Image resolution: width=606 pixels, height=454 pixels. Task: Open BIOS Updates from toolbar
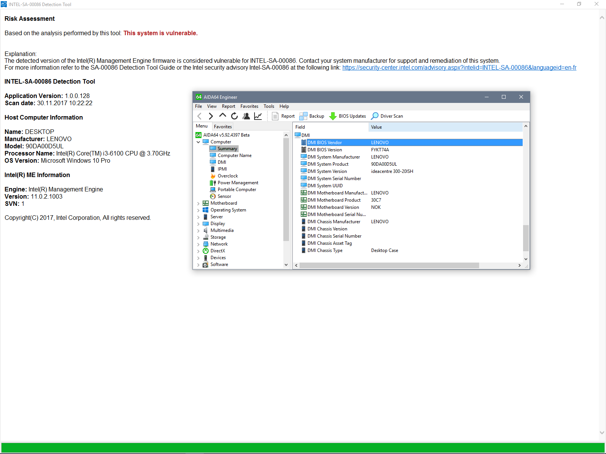[x=348, y=116]
